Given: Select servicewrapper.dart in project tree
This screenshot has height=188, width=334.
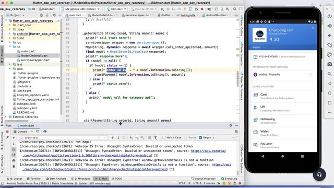Looking at the screenshot, I should 35,60.
